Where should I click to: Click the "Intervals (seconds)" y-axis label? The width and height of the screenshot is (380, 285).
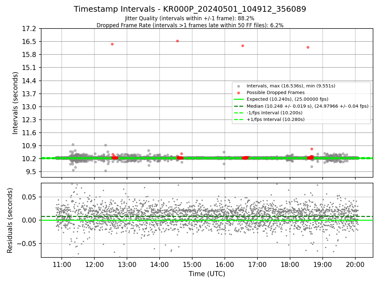click(x=16, y=103)
